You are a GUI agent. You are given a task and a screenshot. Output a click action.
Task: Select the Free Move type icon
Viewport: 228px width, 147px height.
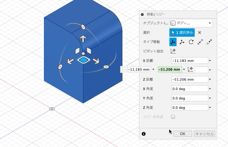coord(173,42)
